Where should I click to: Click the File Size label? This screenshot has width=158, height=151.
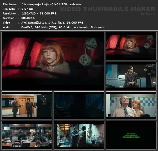(9, 9)
